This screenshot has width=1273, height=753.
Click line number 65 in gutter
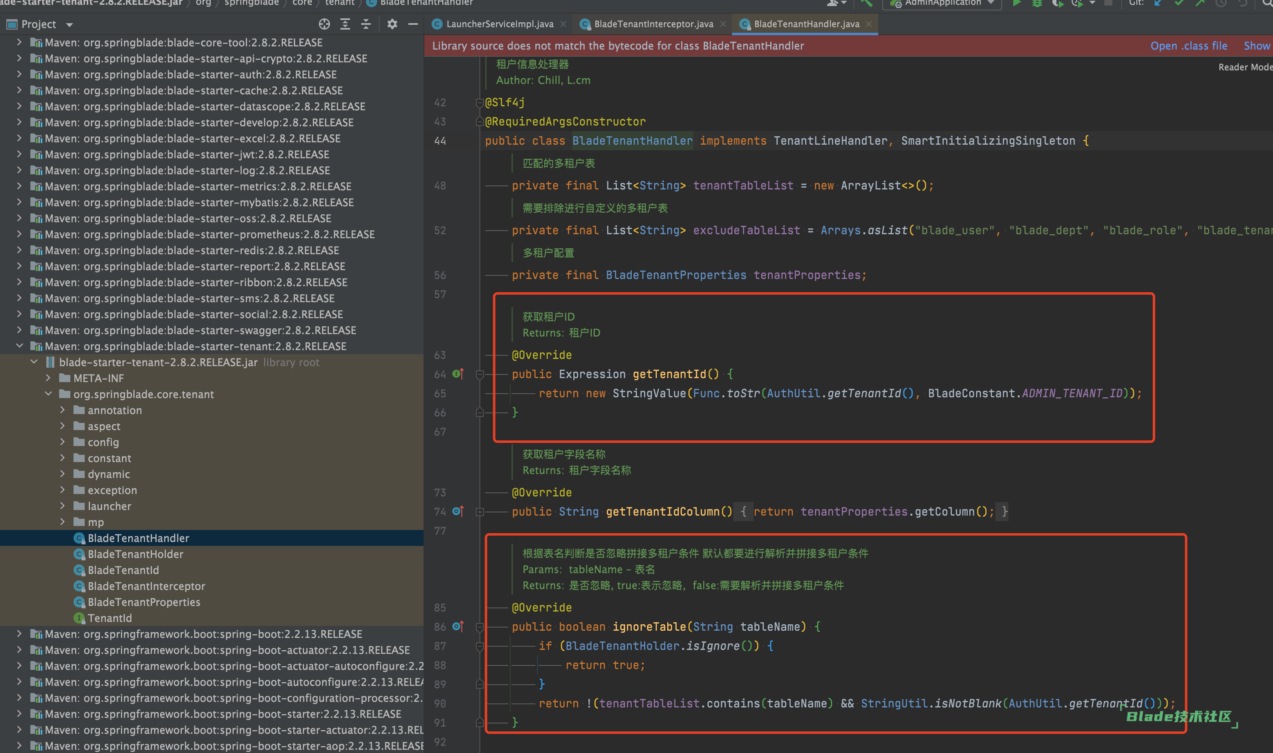(x=440, y=394)
